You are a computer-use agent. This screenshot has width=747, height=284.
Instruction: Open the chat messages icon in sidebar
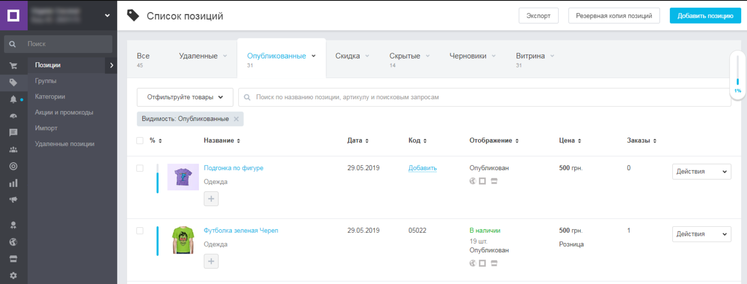click(x=13, y=132)
